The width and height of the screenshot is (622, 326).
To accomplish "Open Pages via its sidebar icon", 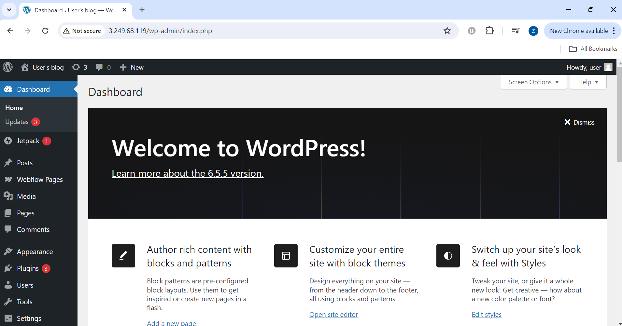I will click(8, 213).
